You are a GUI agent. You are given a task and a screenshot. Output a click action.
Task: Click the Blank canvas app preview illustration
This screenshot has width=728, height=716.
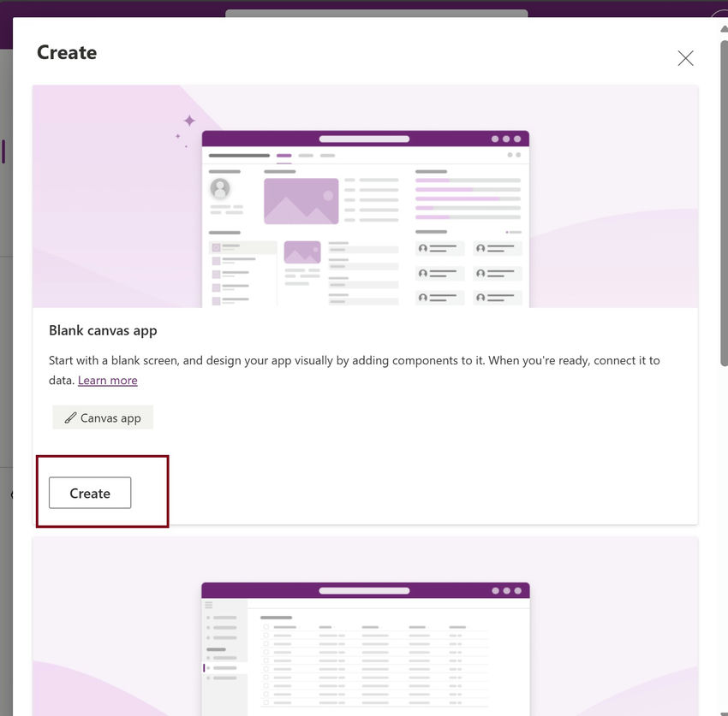[x=365, y=196]
